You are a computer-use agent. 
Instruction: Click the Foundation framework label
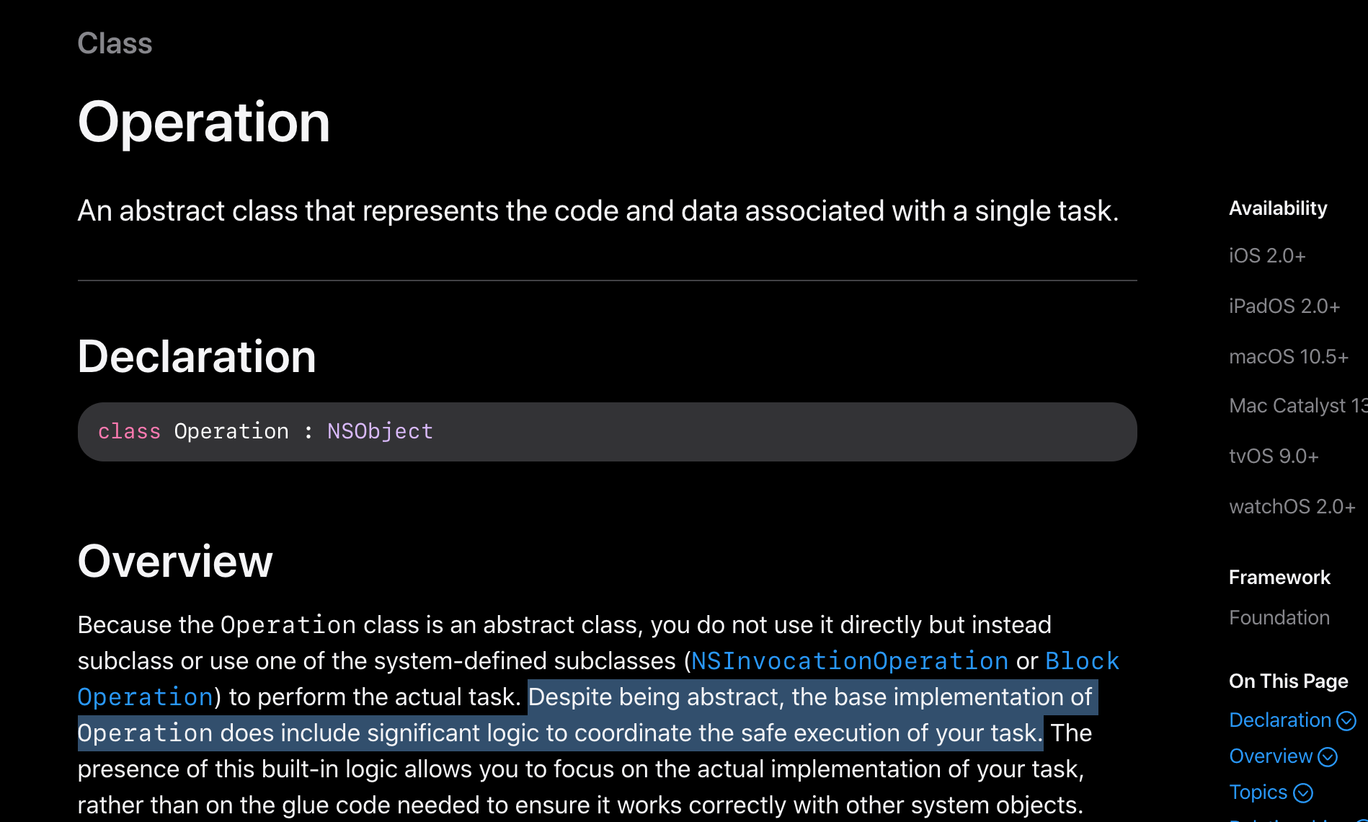click(1279, 617)
